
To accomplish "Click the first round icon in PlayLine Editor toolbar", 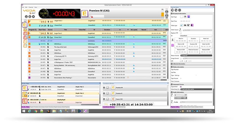I will [x=173, y=10].
